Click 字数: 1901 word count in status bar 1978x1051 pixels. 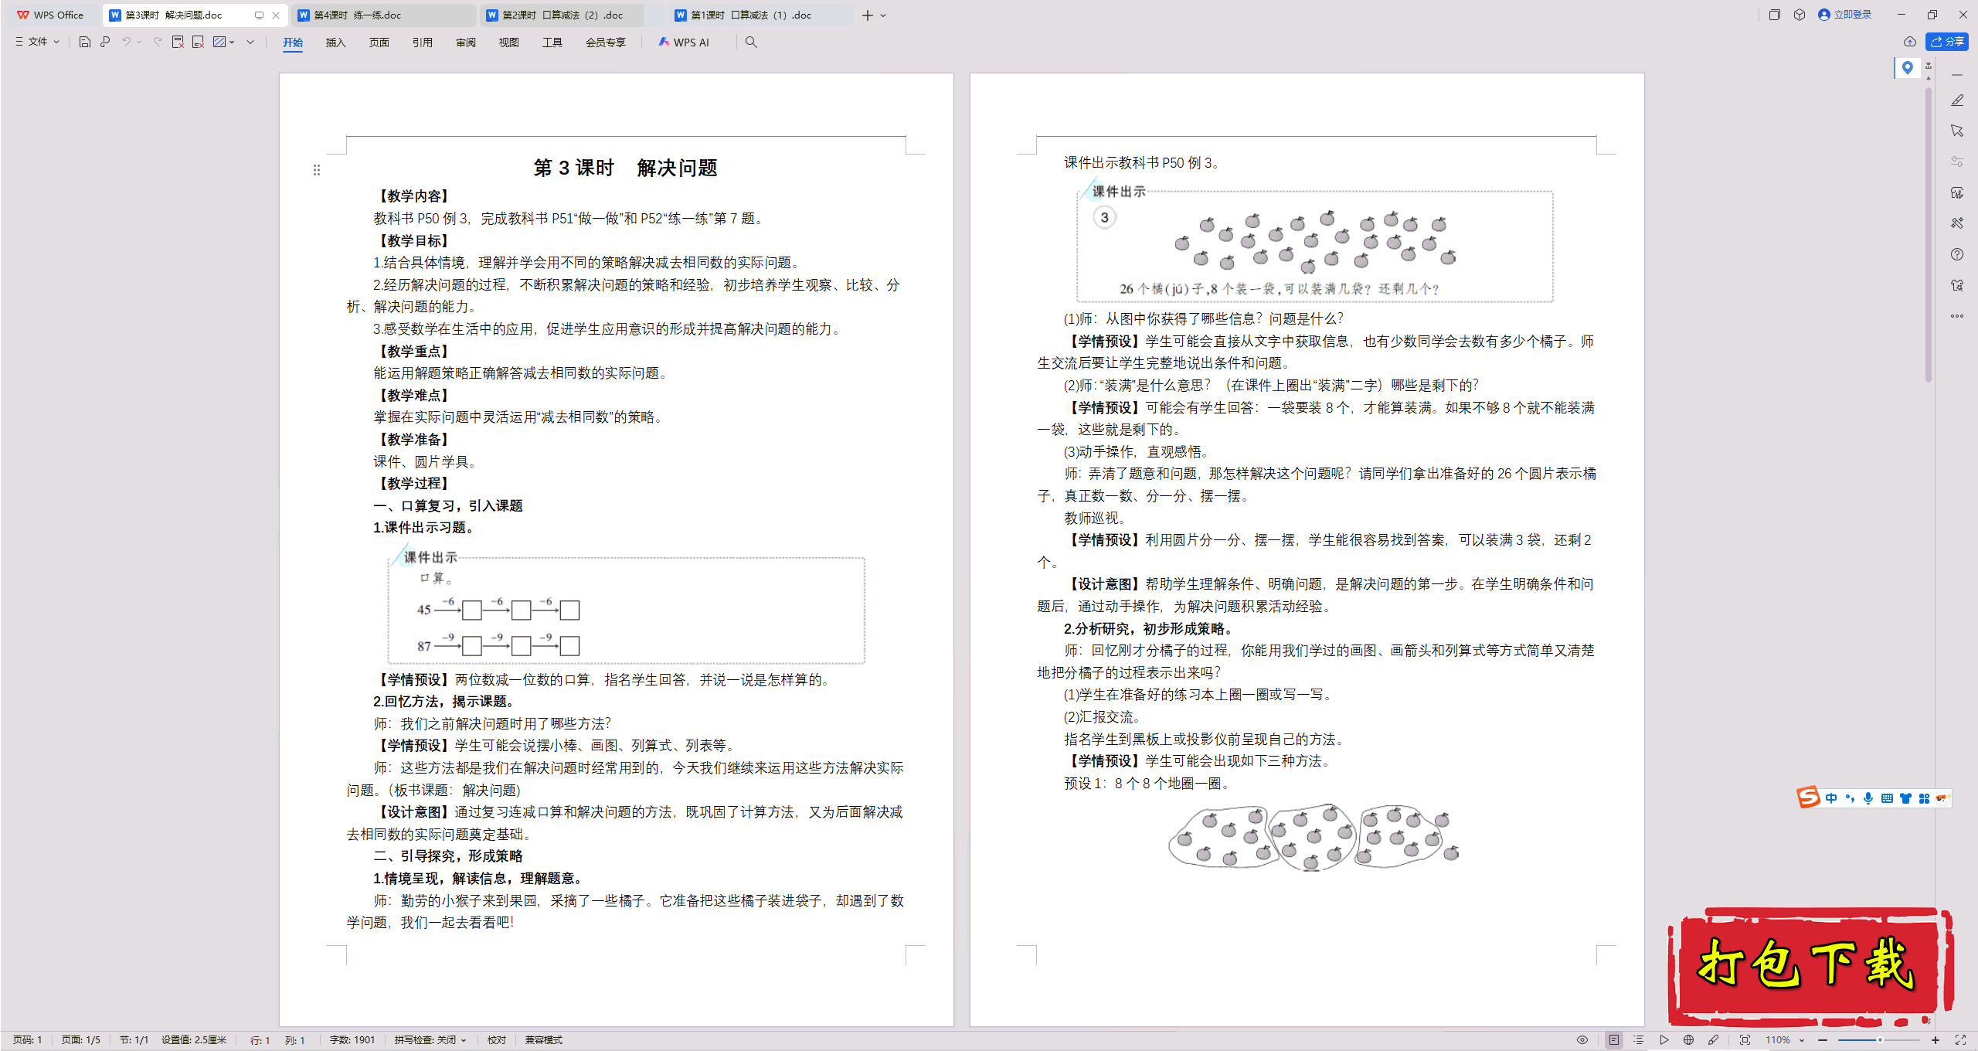point(352,1040)
